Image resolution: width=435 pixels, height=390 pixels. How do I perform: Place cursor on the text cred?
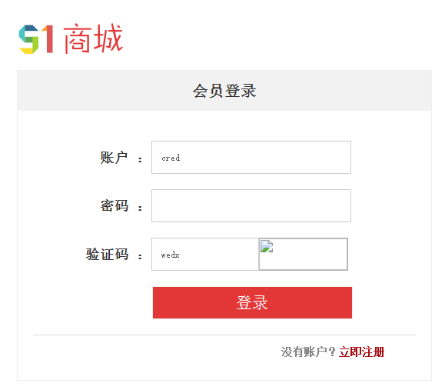171,158
